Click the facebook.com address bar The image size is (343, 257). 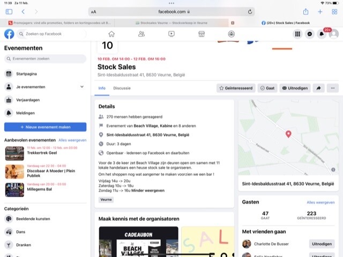click(x=171, y=12)
